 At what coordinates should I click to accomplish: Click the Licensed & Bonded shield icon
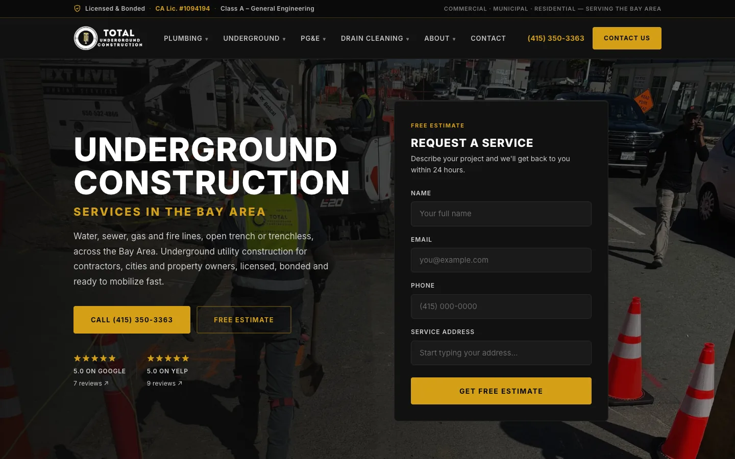click(78, 9)
